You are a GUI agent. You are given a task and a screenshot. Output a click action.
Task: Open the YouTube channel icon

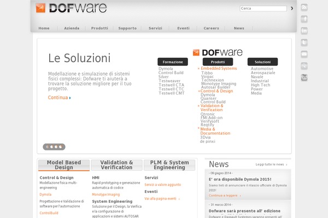click(304, 77)
